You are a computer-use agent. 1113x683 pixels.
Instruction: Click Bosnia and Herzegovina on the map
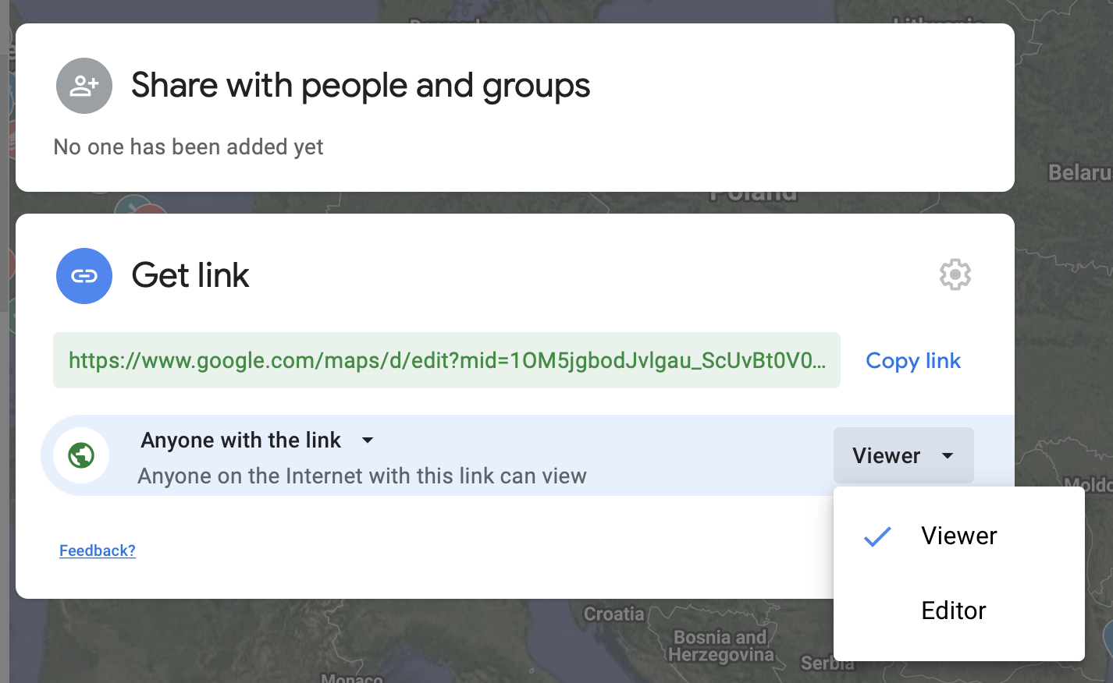point(722,646)
